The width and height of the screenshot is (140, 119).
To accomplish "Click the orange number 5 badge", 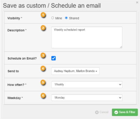I will [x=43, y=82].
